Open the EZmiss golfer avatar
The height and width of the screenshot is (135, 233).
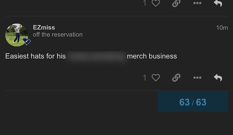coord(16,34)
